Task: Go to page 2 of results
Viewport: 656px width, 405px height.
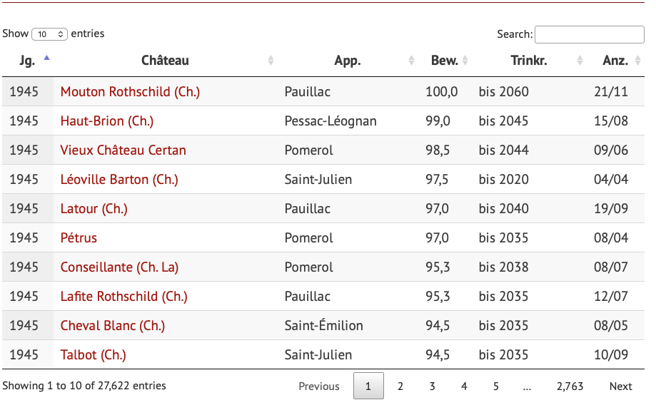Action: click(400, 386)
